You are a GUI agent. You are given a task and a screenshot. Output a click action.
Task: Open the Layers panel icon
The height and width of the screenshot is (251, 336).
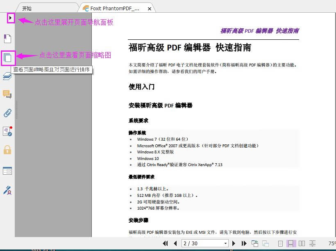[7, 76]
